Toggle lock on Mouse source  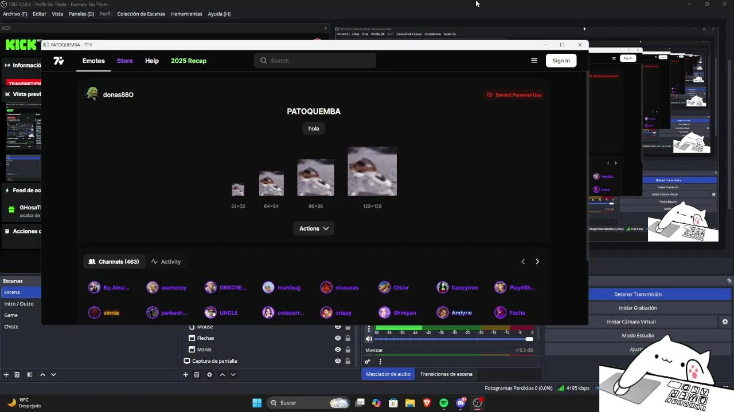tap(348, 327)
